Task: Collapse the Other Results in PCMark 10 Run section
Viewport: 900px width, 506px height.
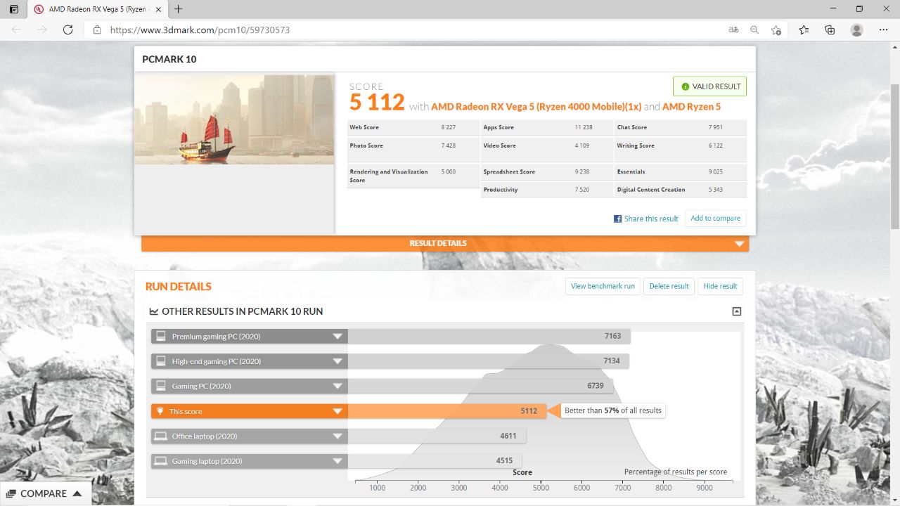Action: point(736,311)
